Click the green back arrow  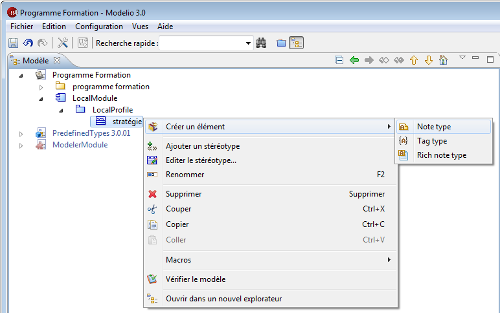(x=354, y=60)
